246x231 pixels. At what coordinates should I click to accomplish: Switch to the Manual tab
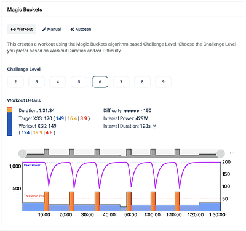coord(52,30)
